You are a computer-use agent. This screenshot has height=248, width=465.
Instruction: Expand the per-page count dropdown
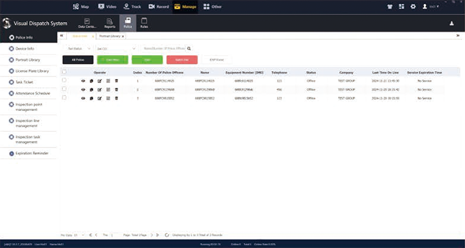click(78, 235)
